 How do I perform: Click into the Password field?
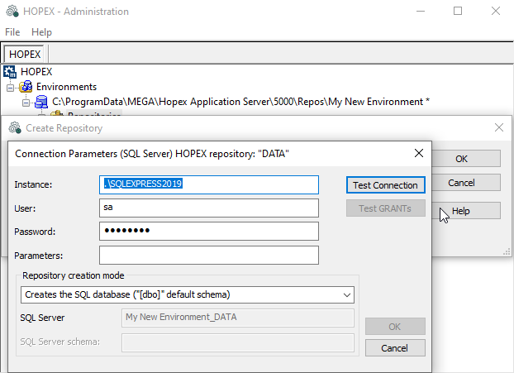tap(208, 231)
